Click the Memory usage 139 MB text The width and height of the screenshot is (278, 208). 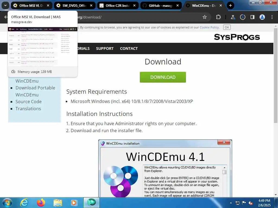(x=35, y=71)
